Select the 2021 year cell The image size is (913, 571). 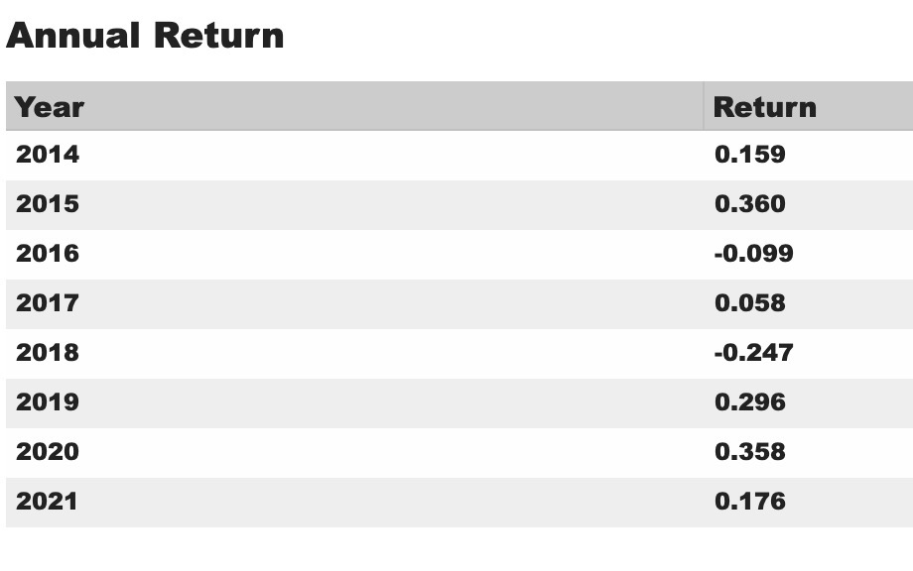point(48,502)
